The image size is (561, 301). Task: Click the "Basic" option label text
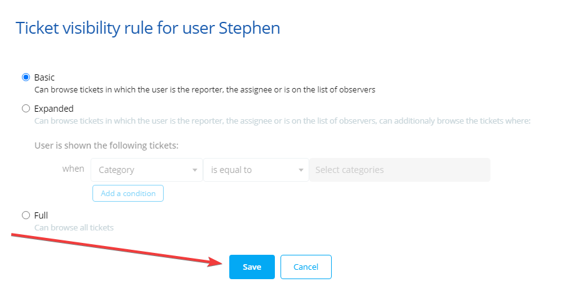coord(44,77)
